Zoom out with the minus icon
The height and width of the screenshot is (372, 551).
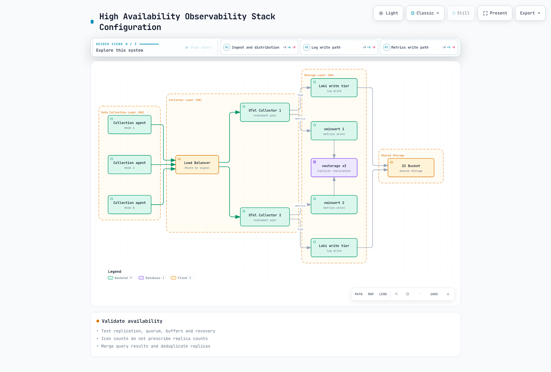coord(420,294)
